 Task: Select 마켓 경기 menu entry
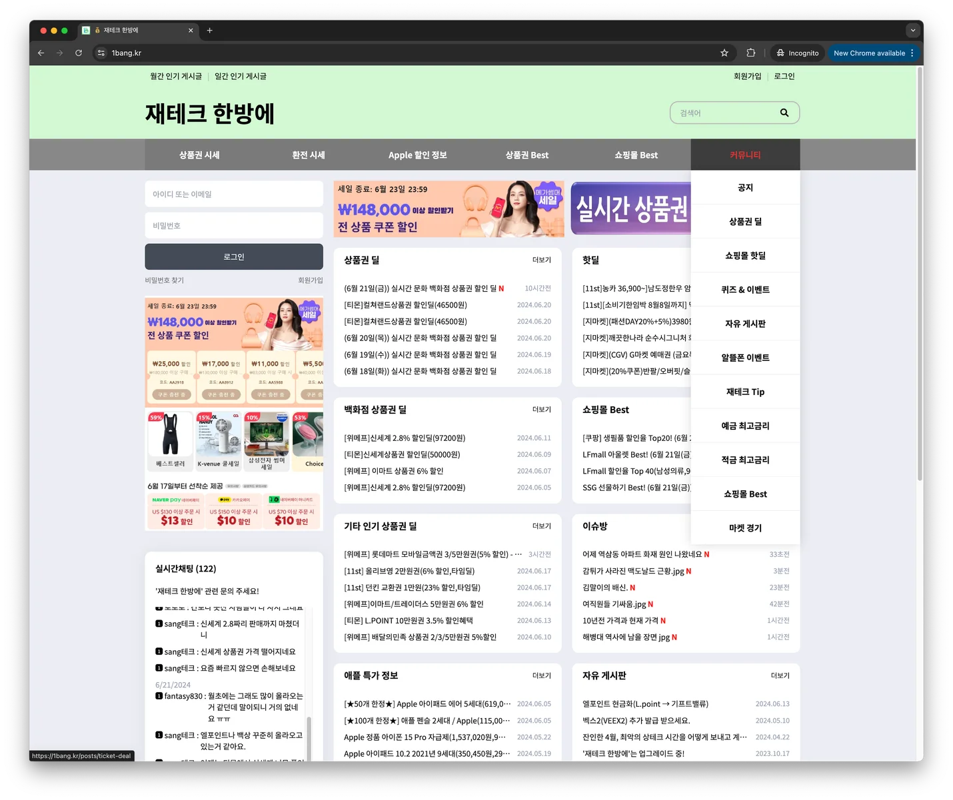[x=745, y=528]
